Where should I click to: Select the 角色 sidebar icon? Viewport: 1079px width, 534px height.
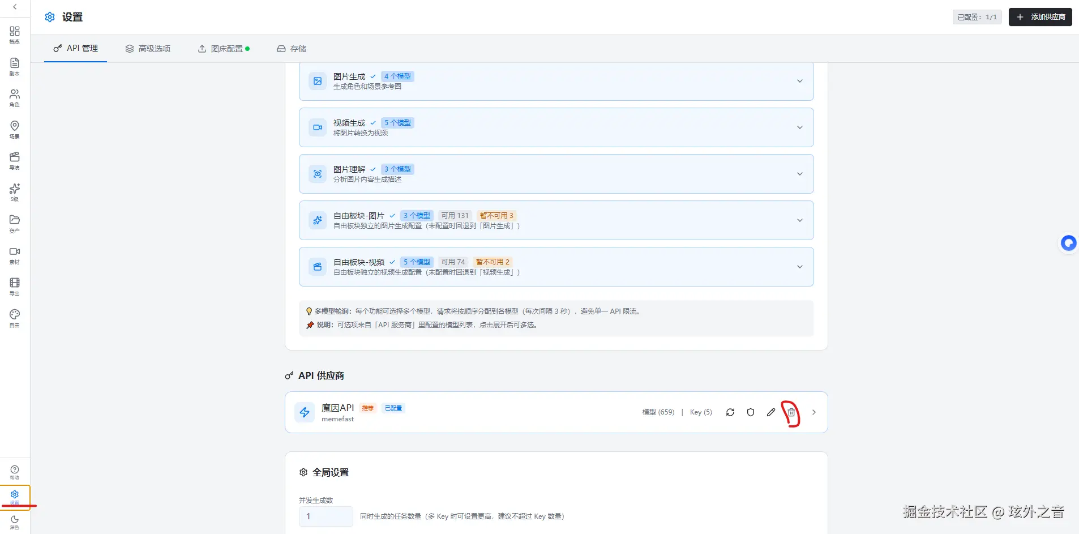tap(14, 97)
